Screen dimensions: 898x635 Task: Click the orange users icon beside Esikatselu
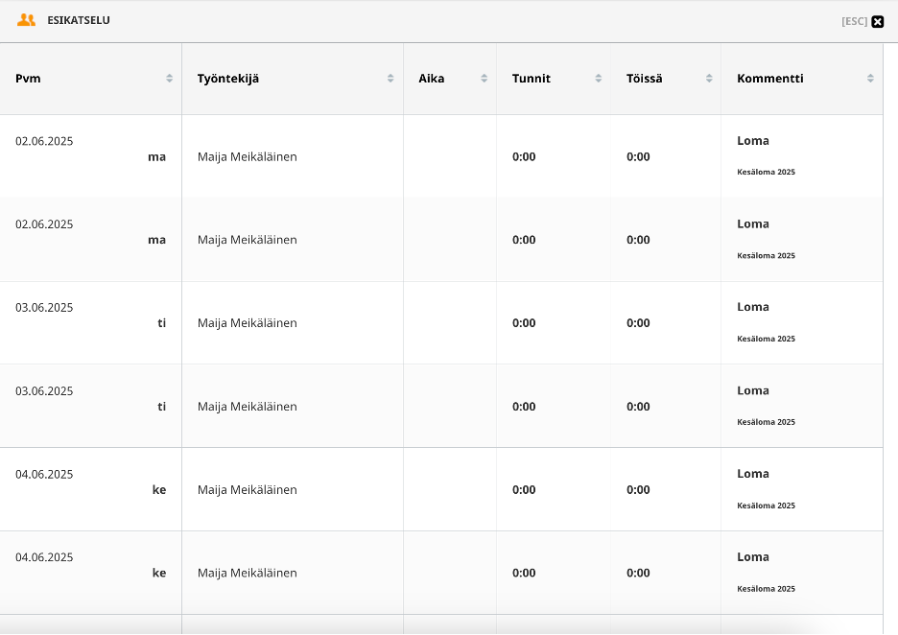click(26, 20)
